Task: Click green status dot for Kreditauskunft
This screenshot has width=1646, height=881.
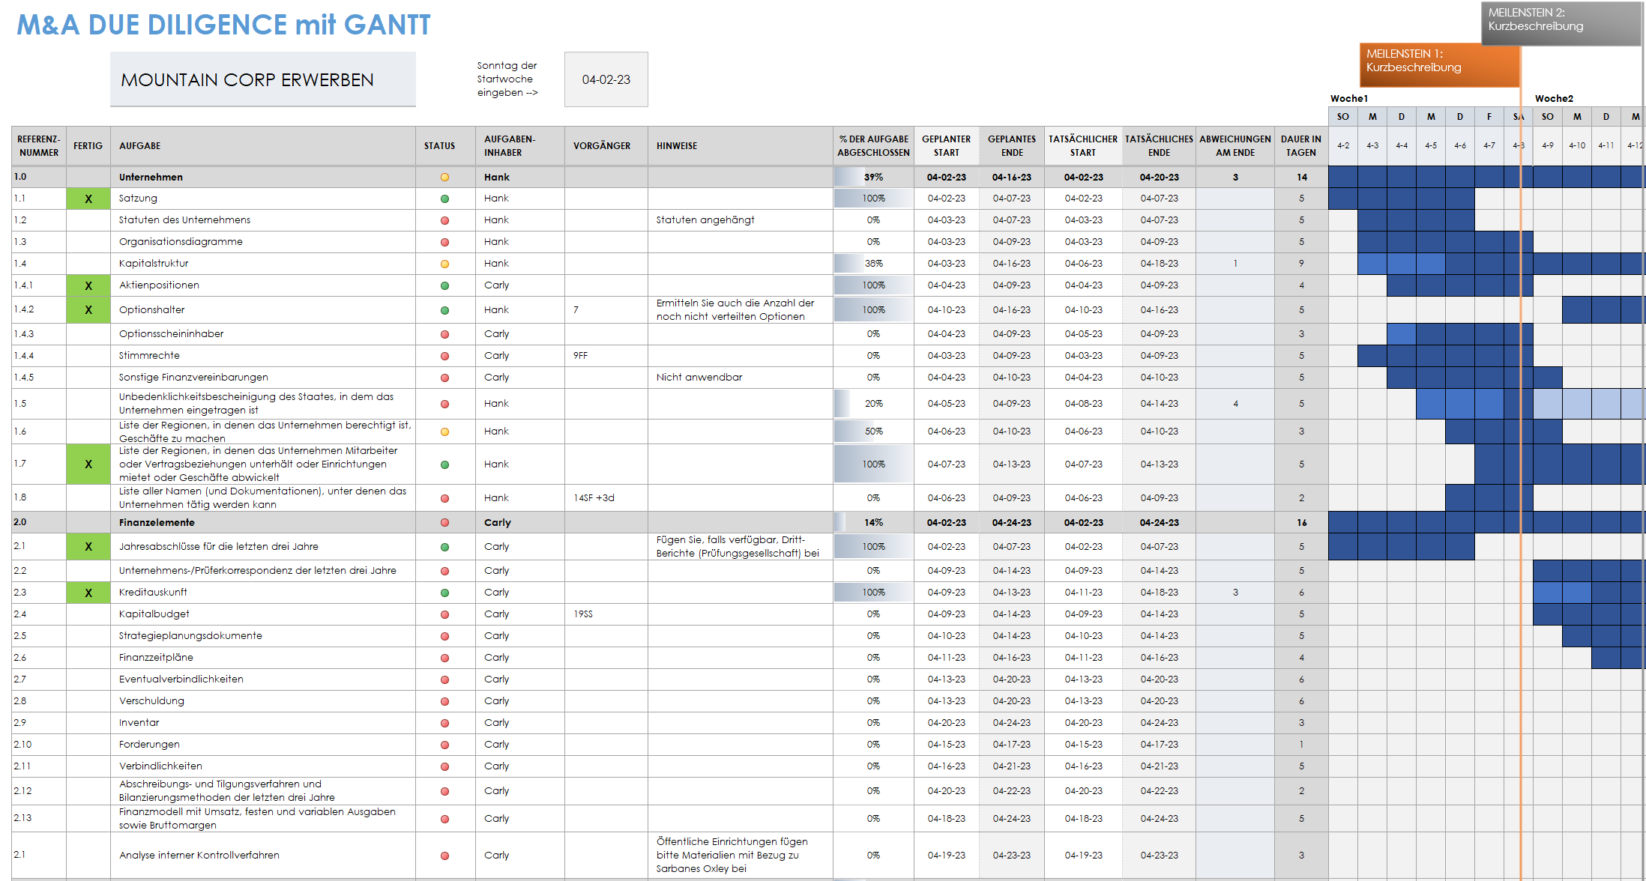Action: click(x=444, y=593)
